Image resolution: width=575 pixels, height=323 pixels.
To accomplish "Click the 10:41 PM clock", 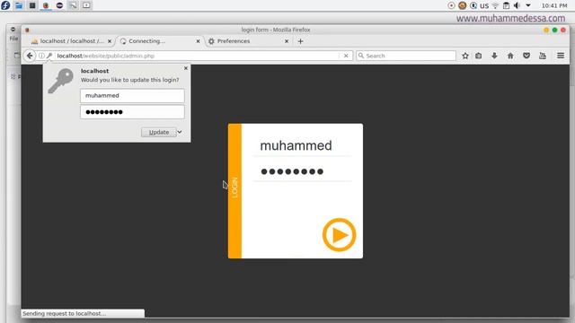I will 554,6.
